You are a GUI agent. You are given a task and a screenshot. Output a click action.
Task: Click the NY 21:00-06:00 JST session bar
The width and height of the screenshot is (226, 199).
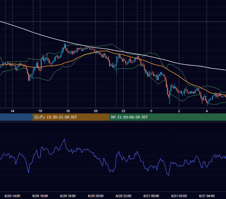(x=167, y=117)
